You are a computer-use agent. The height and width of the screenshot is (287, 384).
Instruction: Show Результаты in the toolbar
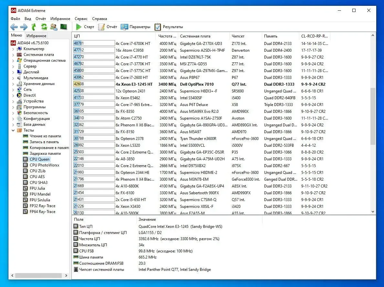(x=169, y=27)
